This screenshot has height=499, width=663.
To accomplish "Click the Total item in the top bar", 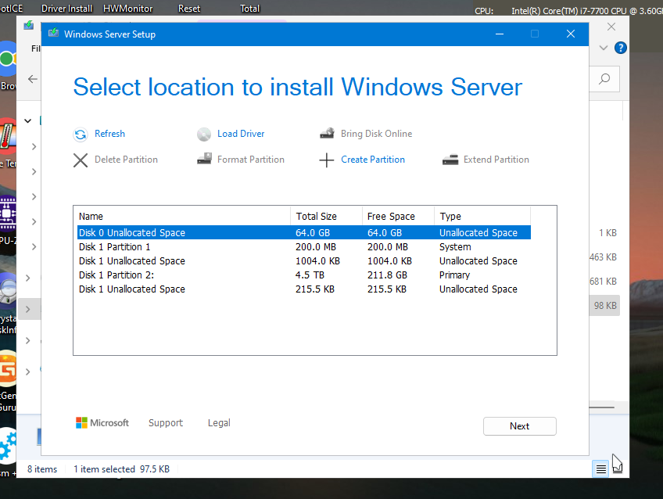I will coord(250,8).
